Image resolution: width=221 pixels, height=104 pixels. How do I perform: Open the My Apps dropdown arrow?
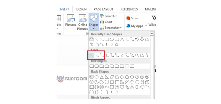pyautogui.click(x=146, y=26)
